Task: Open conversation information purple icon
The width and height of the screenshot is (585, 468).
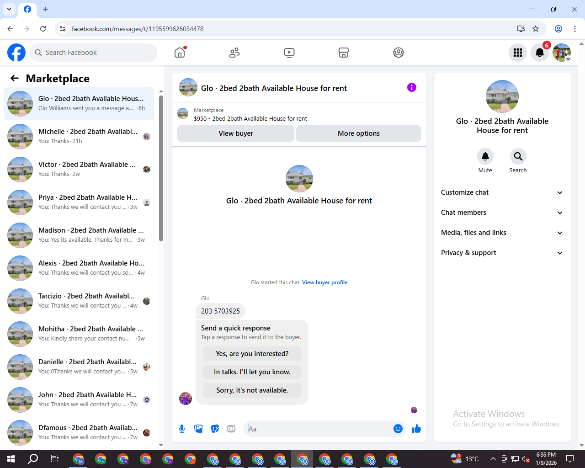Action: [x=412, y=87]
